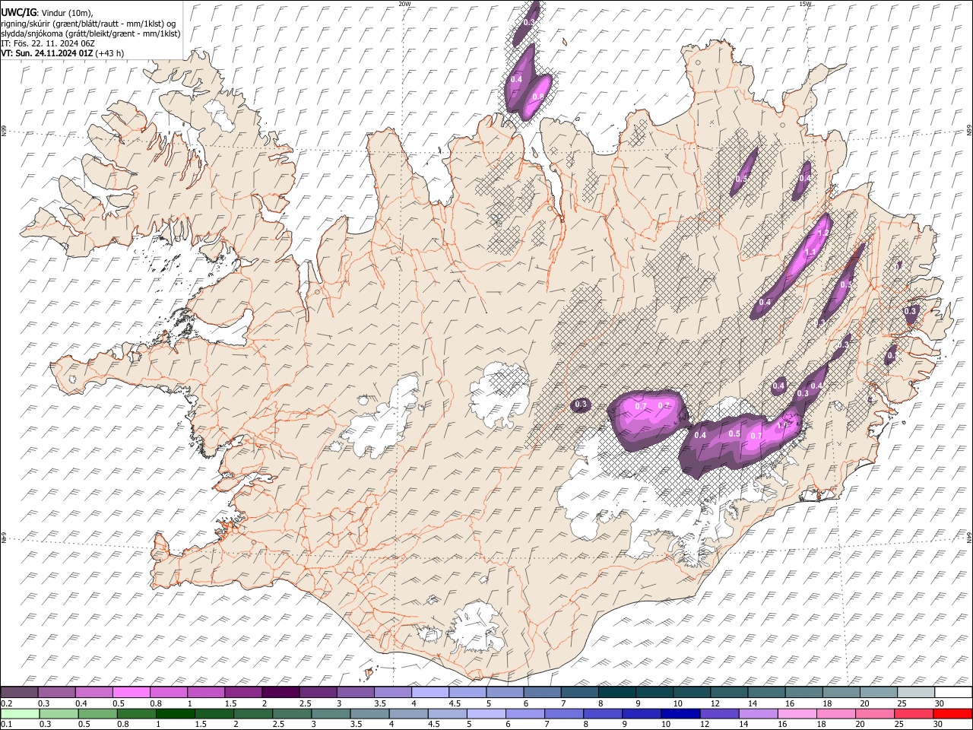
Task: Choose the deep blue 10 swatch, bottom legend row
Action: [680, 713]
